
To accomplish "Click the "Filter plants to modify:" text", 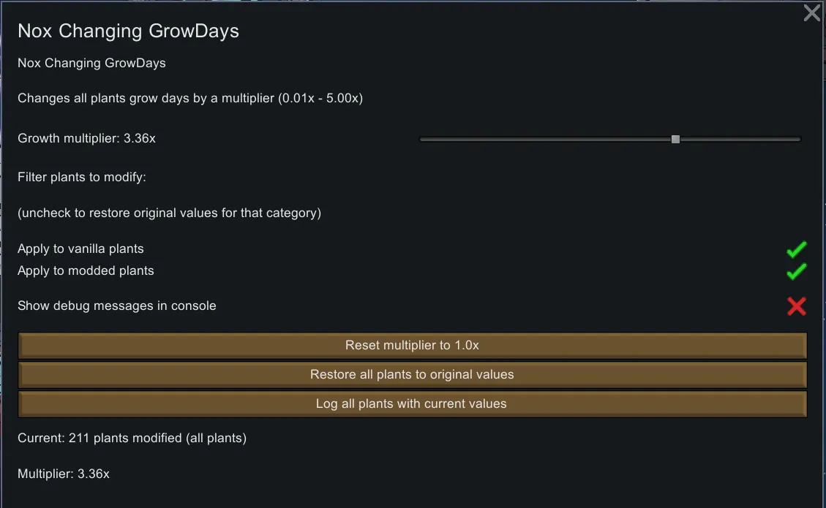I will (x=82, y=178).
